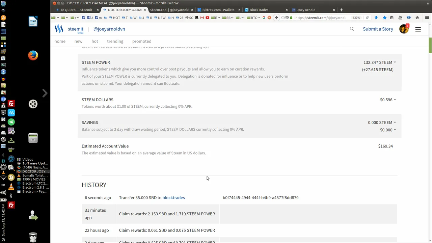
Task: Click the URL address bar field
Action: click(x=320, y=18)
